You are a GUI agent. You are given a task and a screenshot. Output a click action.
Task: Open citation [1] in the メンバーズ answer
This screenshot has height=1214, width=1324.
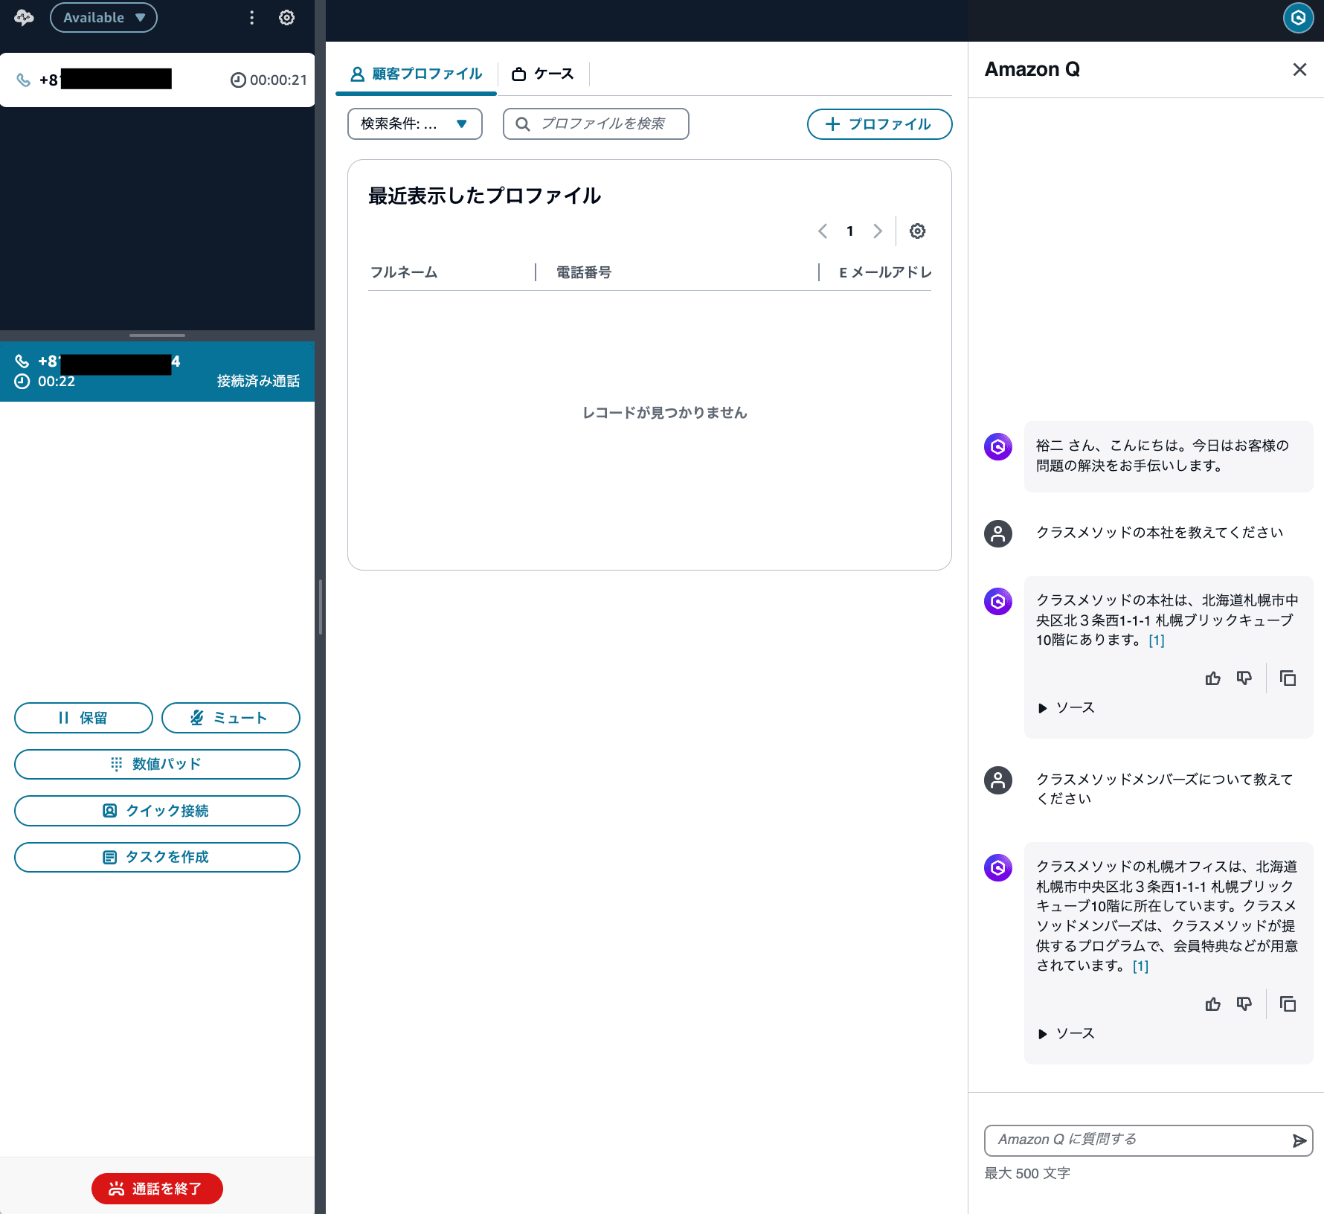coord(1140,966)
